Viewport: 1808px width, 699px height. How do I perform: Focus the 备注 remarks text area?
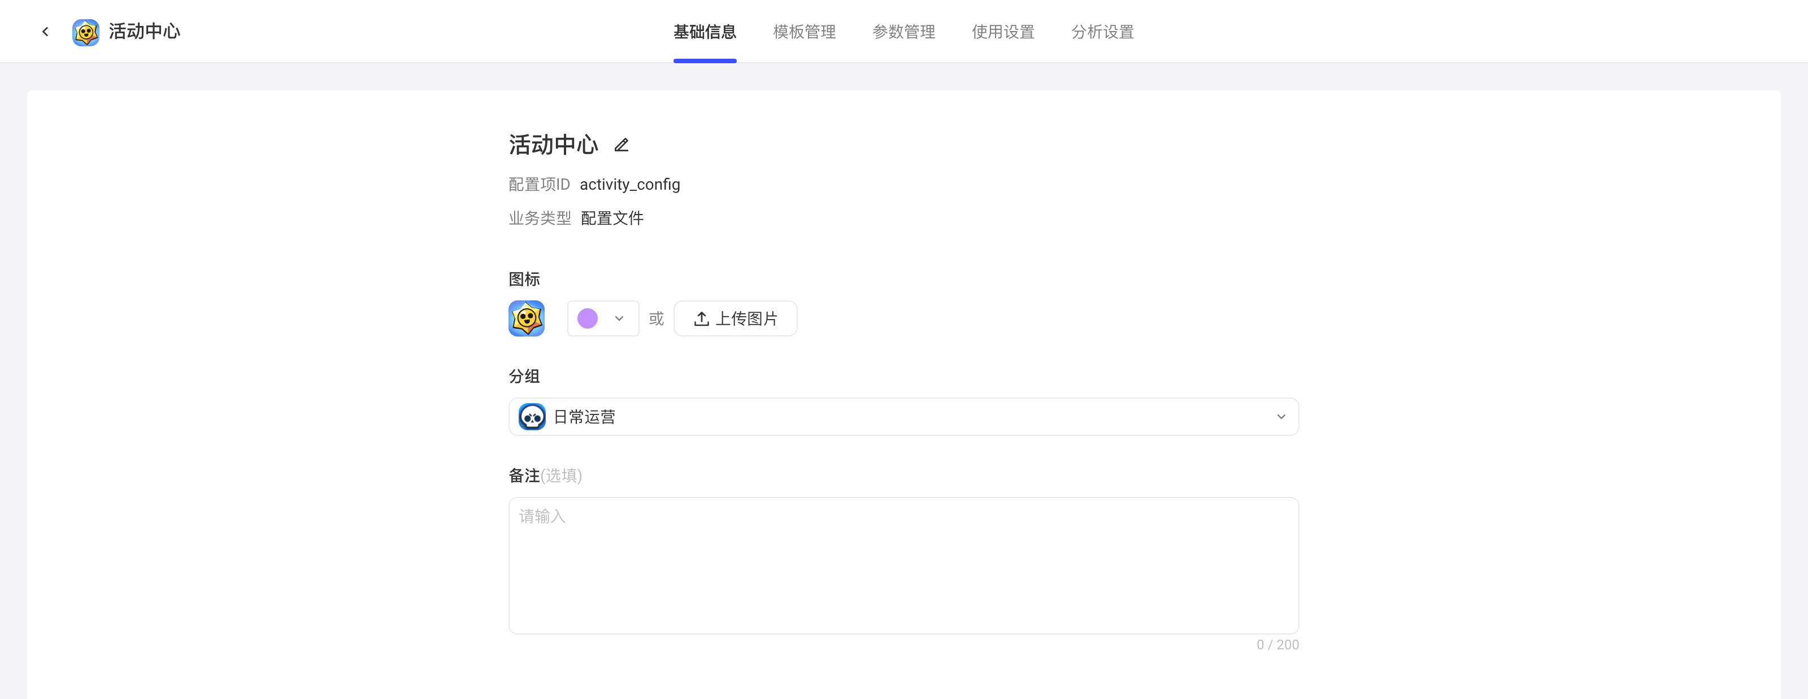(903, 566)
